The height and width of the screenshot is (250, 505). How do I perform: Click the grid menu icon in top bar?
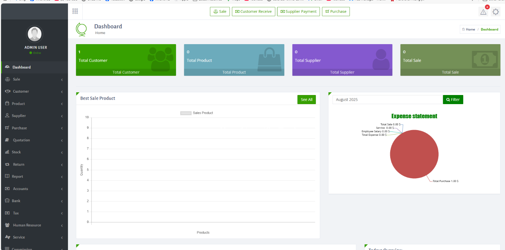coord(75,11)
